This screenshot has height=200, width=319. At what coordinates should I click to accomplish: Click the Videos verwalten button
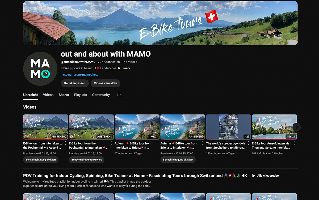(x=106, y=83)
